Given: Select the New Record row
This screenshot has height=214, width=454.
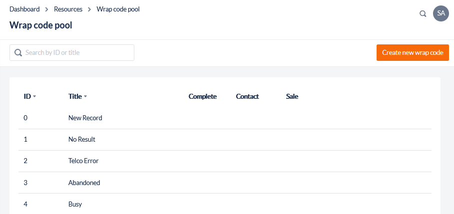Looking at the screenshot, I should (x=85, y=118).
